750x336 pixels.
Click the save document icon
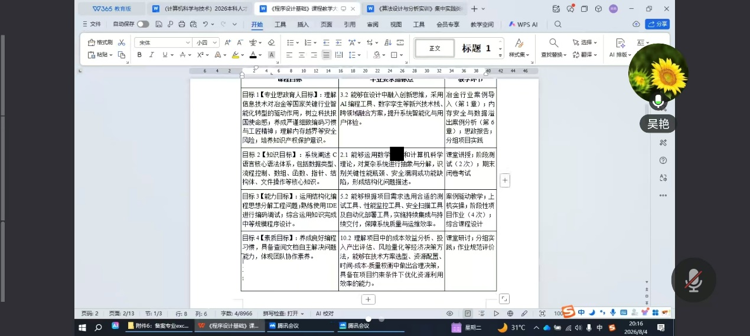159,24
